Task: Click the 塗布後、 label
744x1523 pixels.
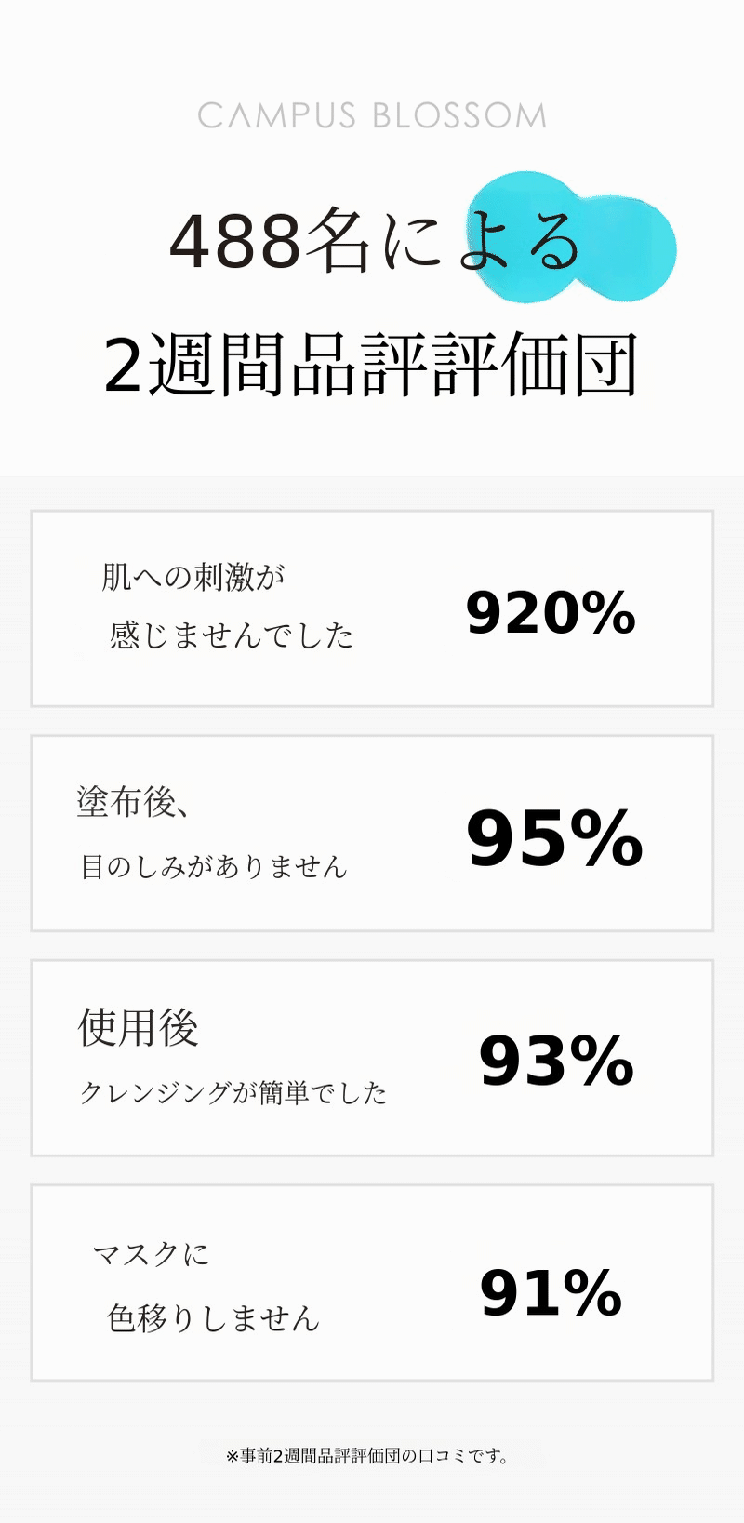Action: click(x=133, y=801)
